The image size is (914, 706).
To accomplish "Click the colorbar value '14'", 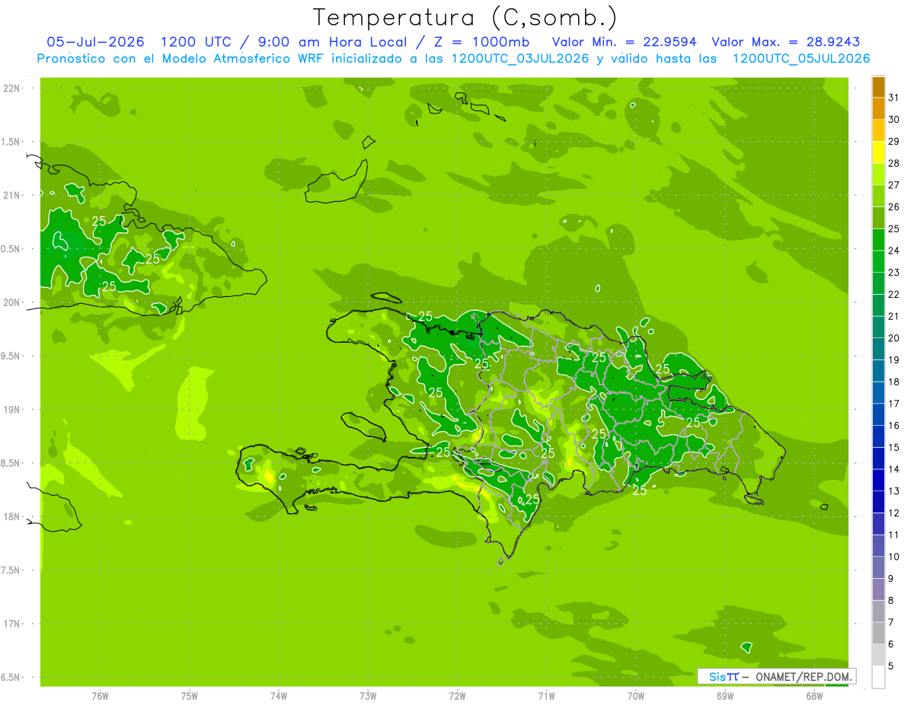I will 894,469.
